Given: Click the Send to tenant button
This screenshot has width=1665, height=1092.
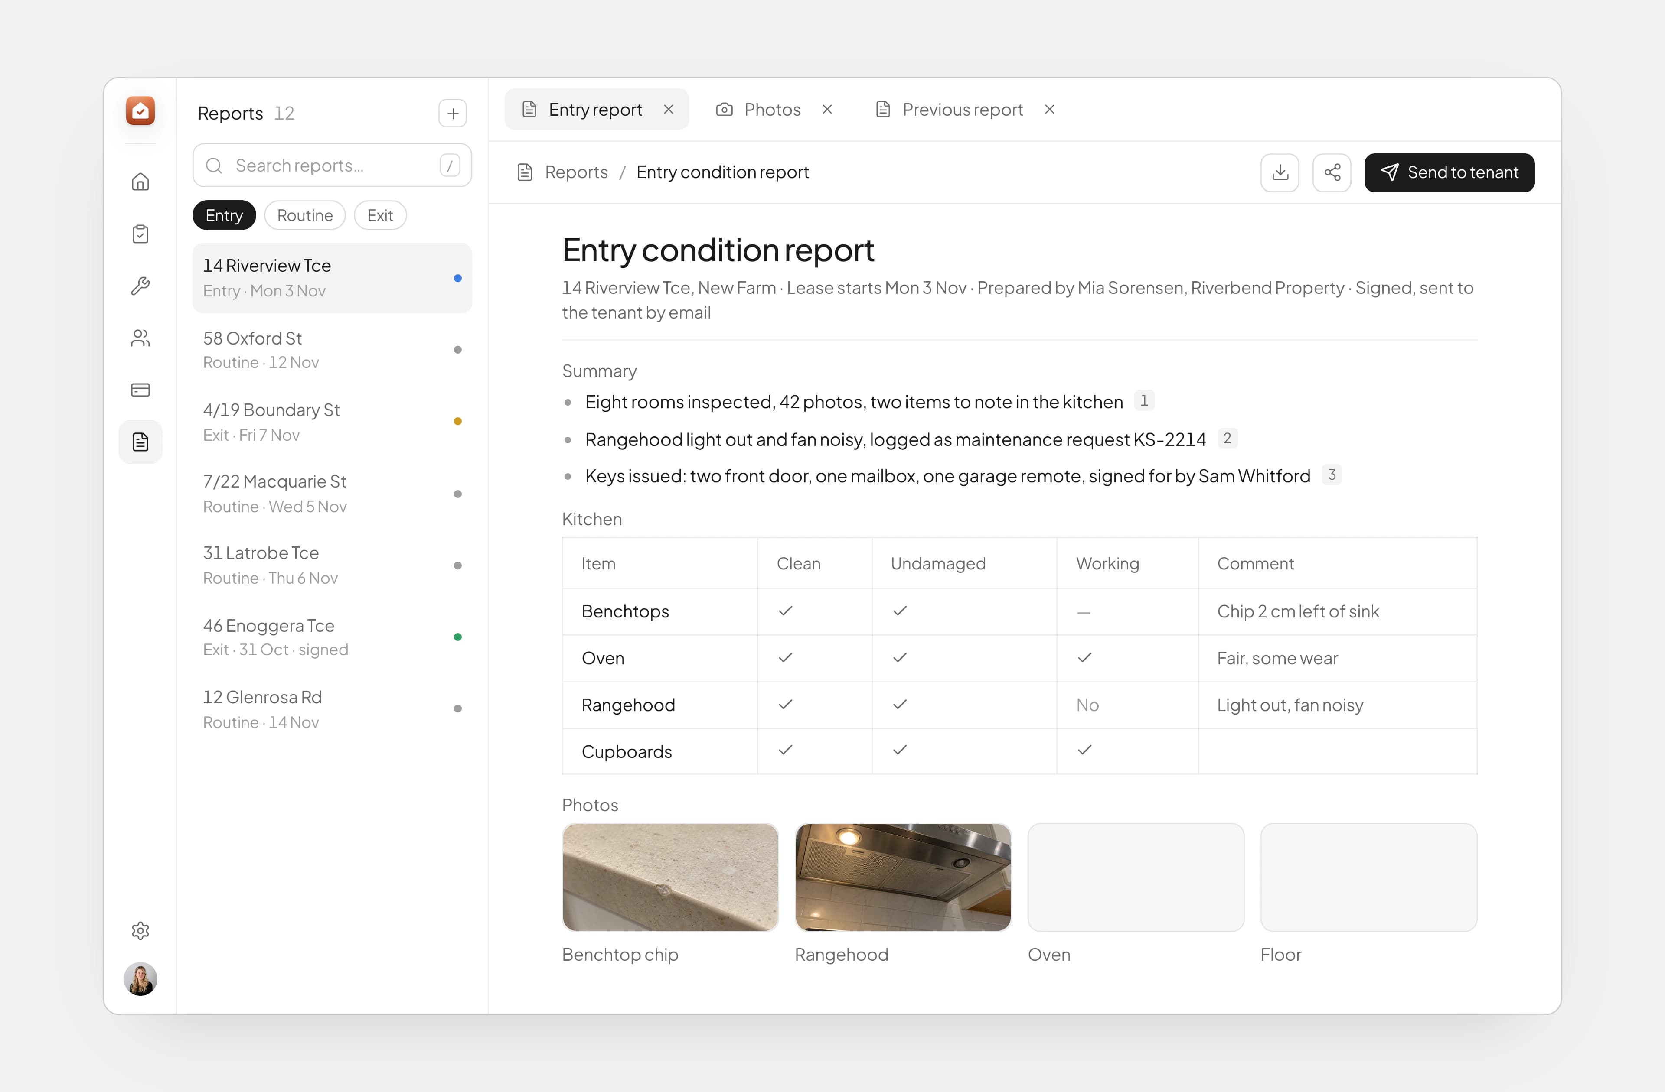Looking at the screenshot, I should [1449, 172].
